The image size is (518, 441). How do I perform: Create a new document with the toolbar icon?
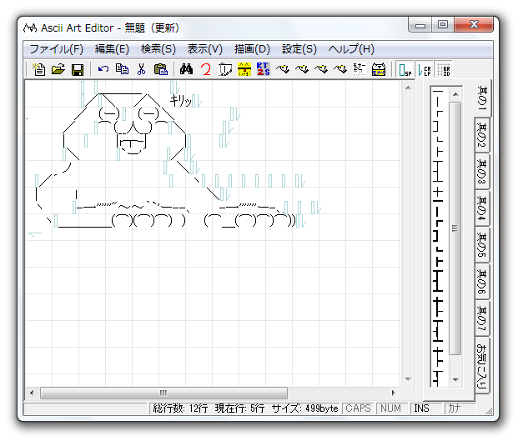pos(39,69)
